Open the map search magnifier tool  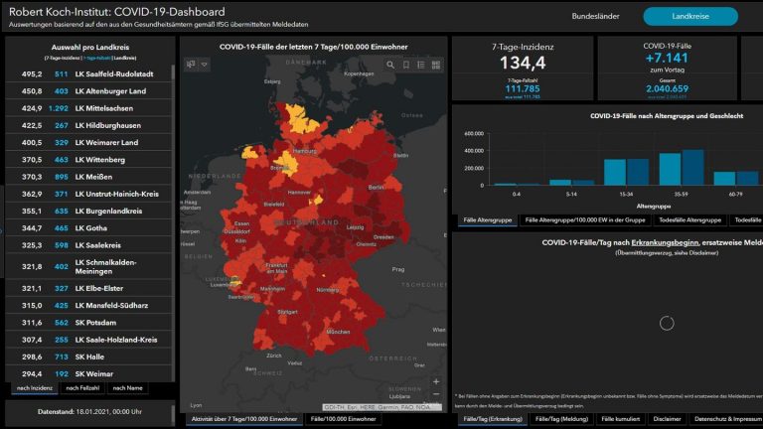(390, 65)
